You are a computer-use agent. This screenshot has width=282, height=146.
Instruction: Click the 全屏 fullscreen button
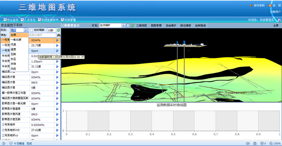pyautogui.click(x=276, y=26)
